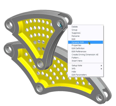Select the Edit menu entry
Screen dimensions: 116x106
(73, 39)
